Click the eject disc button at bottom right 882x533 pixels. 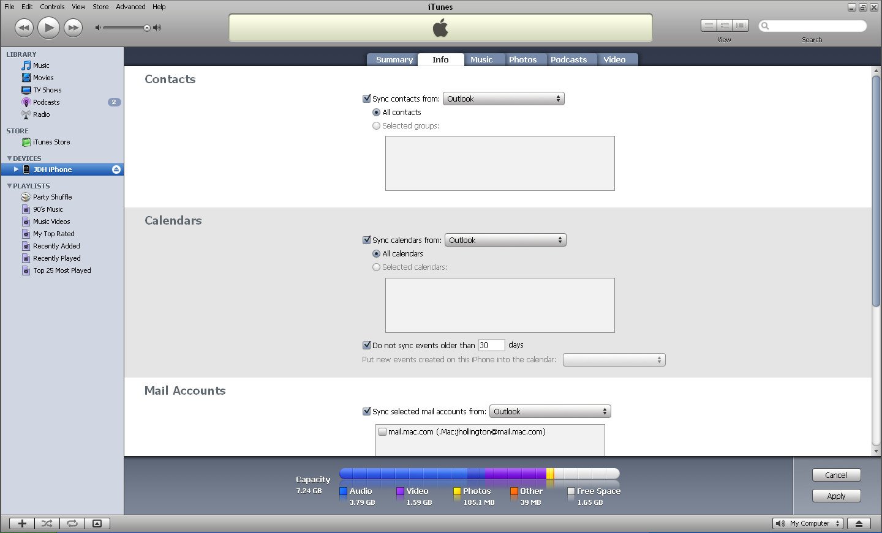click(859, 523)
